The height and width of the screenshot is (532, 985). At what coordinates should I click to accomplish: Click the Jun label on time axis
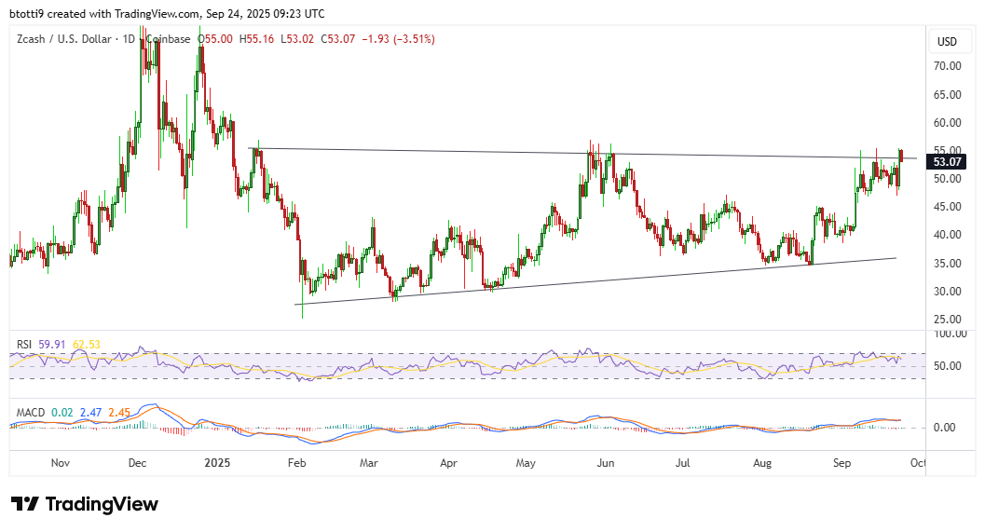605,462
